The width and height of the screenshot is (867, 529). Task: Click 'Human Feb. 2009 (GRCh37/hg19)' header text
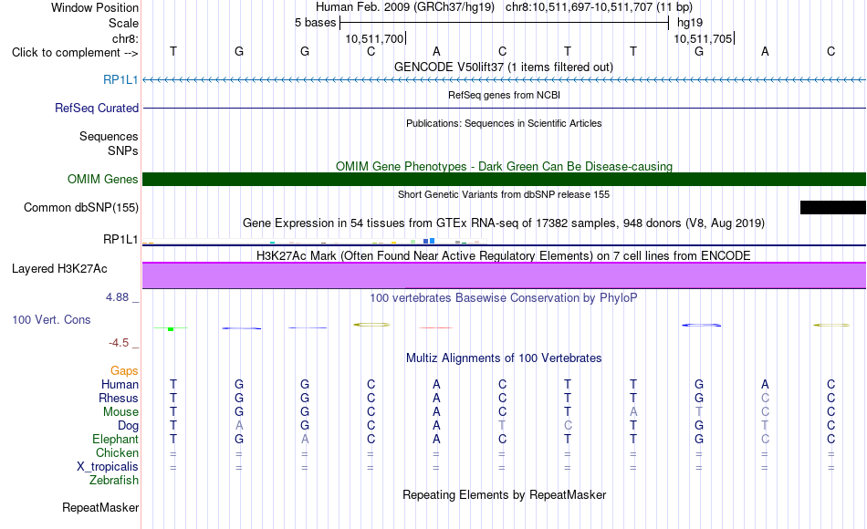click(407, 7)
